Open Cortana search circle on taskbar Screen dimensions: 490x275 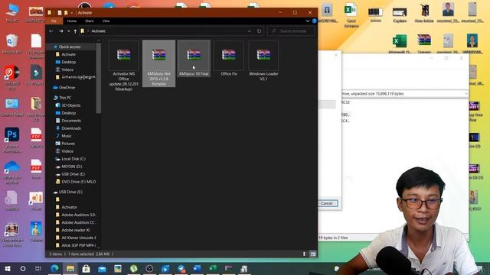[23, 268]
